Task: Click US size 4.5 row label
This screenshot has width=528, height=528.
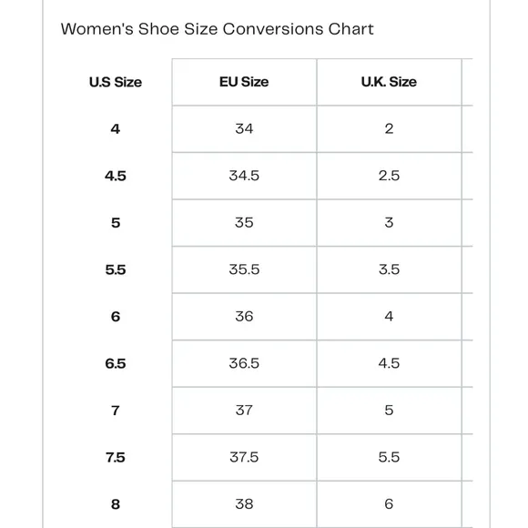Action: 116,176
